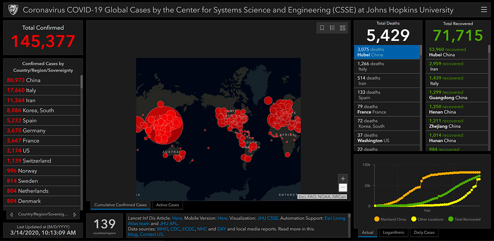Select Hunan China 1,014 recovered row

point(457,138)
